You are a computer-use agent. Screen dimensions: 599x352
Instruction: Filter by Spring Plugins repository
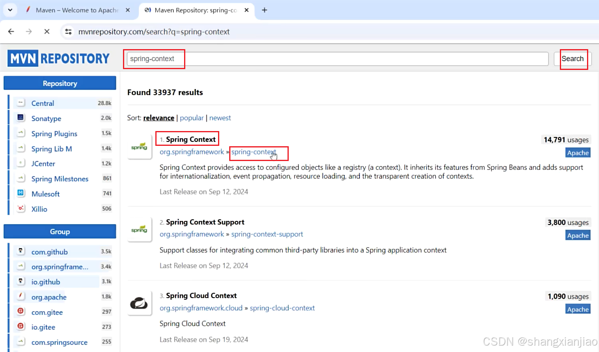pyautogui.click(x=54, y=133)
